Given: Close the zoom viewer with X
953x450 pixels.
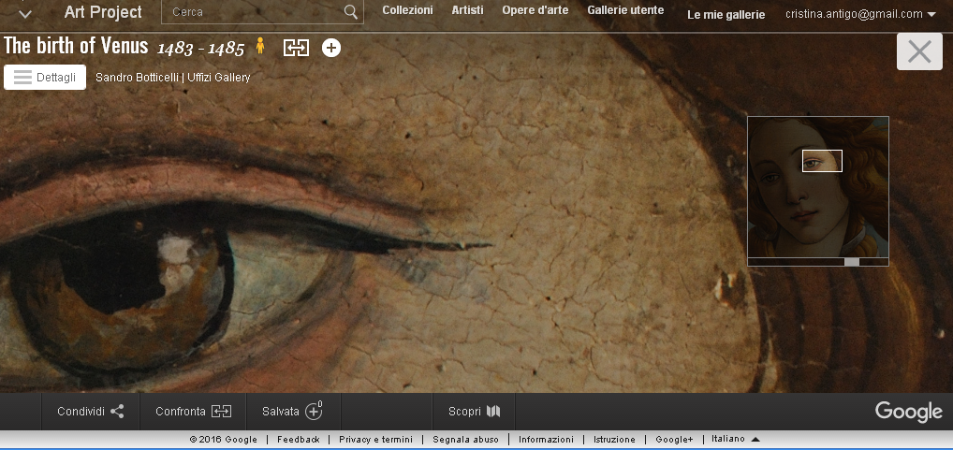Looking at the screenshot, I should point(919,51).
